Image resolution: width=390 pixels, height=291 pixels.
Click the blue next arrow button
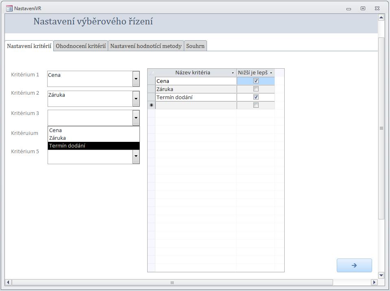pos(354,265)
